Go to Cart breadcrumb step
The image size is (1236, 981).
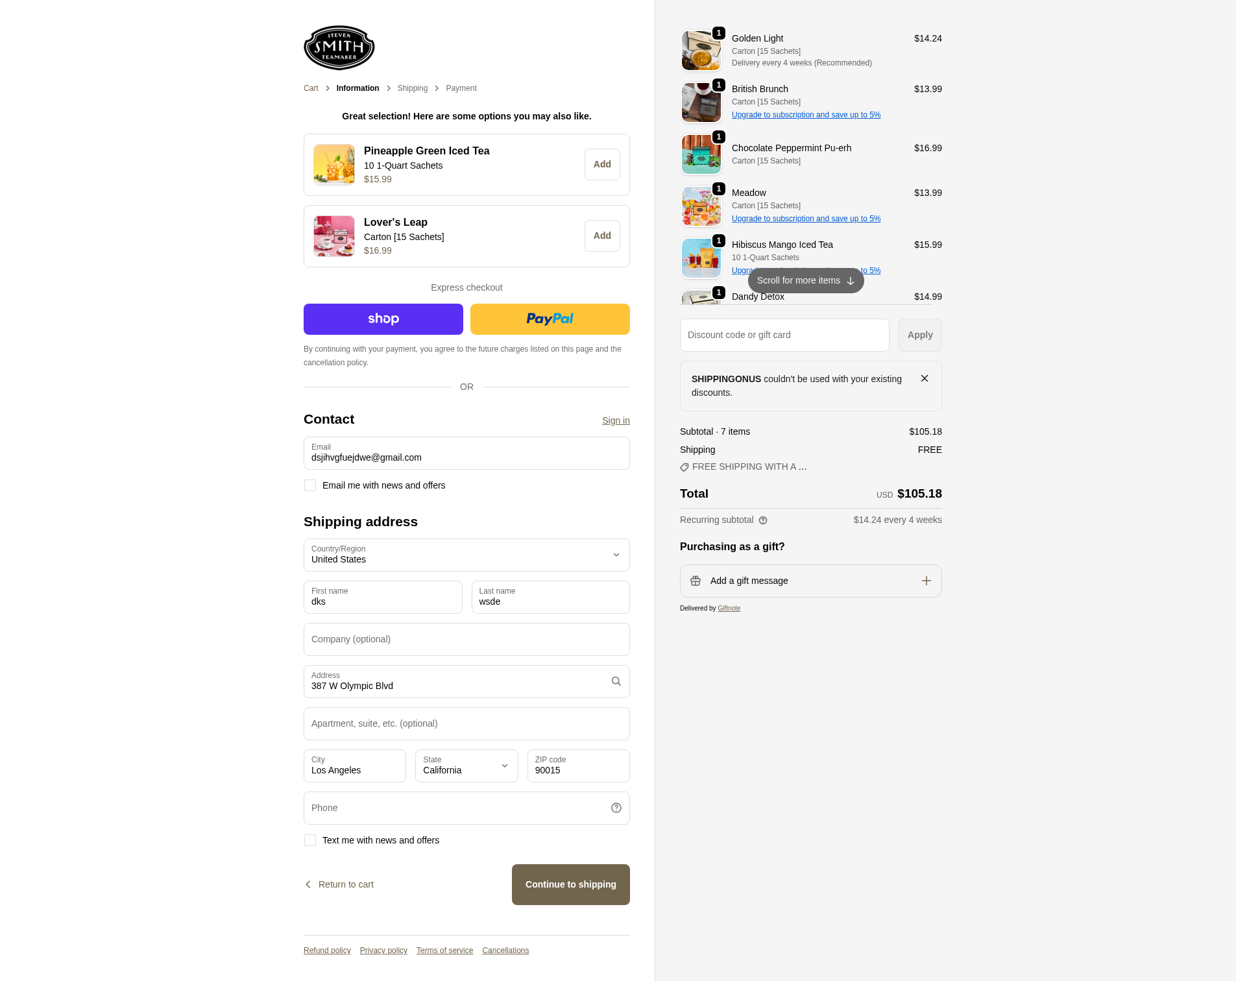pos(311,88)
